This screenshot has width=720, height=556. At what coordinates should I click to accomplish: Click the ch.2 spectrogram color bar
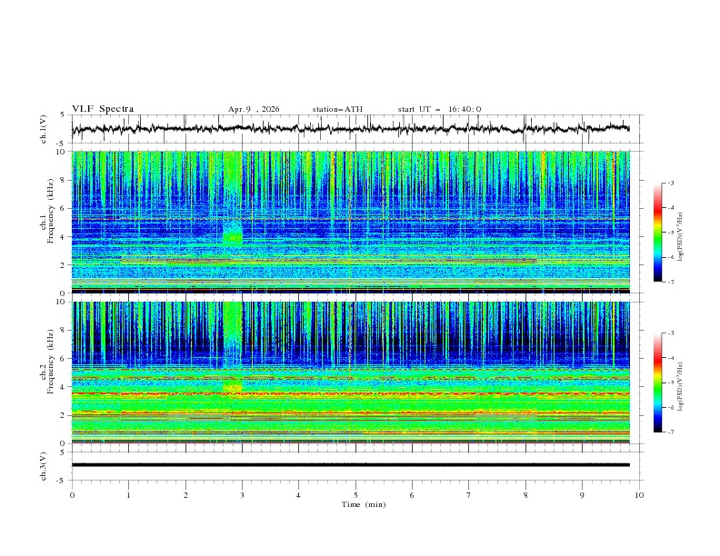pos(657,382)
